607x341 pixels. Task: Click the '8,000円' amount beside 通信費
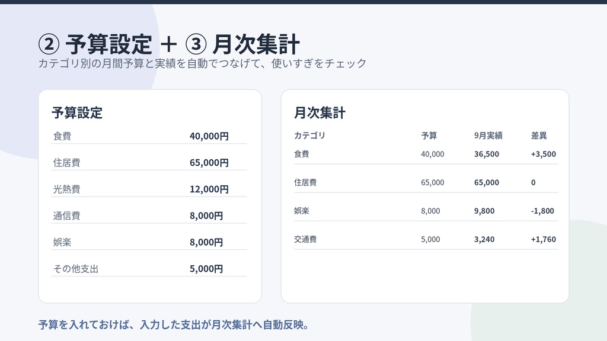pyautogui.click(x=206, y=215)
